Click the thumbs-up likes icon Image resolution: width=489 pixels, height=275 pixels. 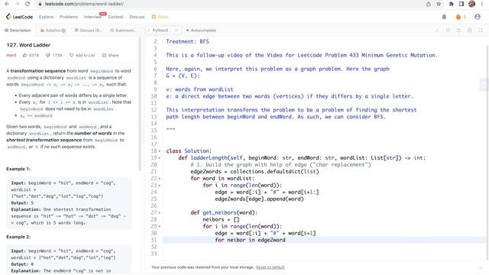click(24, 55)
